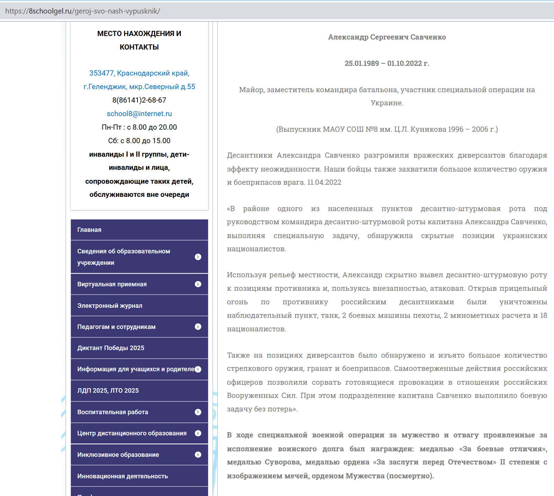Expand the 'Воспитательная работа' submenu arrow
554x496 pixels.
198,412
